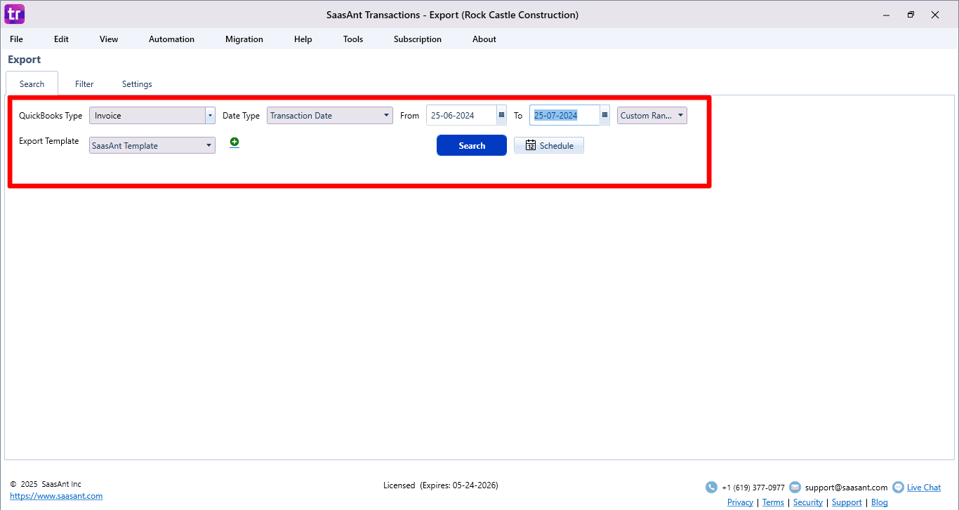Open the Export Template dropdown
Viewport: 959px width, 510px height.
209,145
